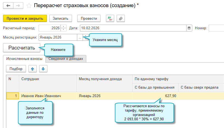The width and height of the screenshot is (224, 128).
Task: Add document to favorites with star icon
Action: pos(29,5)
